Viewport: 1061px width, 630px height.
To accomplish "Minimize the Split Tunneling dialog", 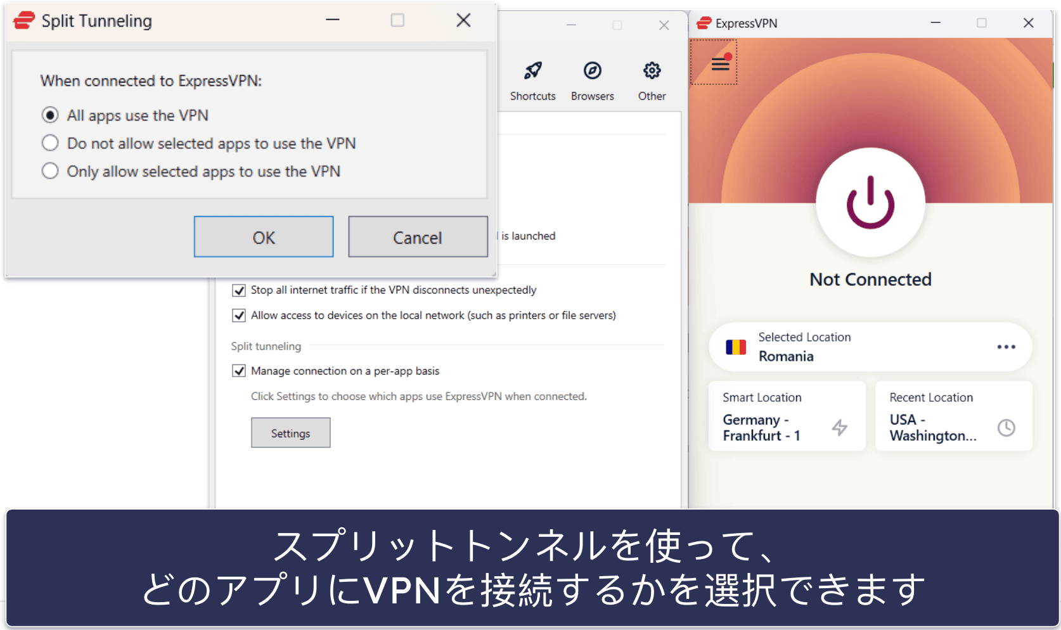I will tap(333, 20).
